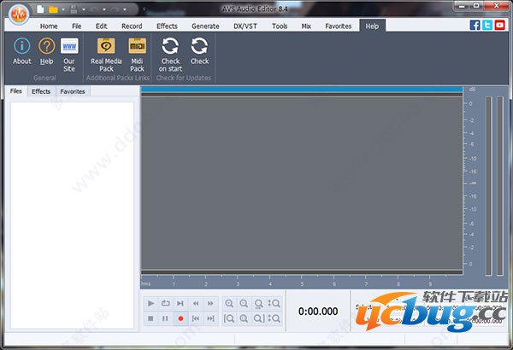Viewport: 513px width, 350px height.
Task: Rewind audio with the double-left arrows
Action: 196,303
